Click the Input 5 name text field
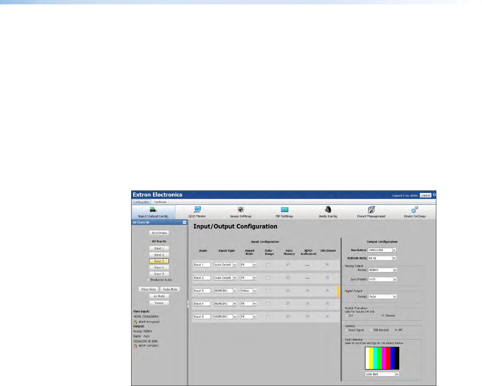The height and width of the screenshot is (386, 482). point(202,316)
